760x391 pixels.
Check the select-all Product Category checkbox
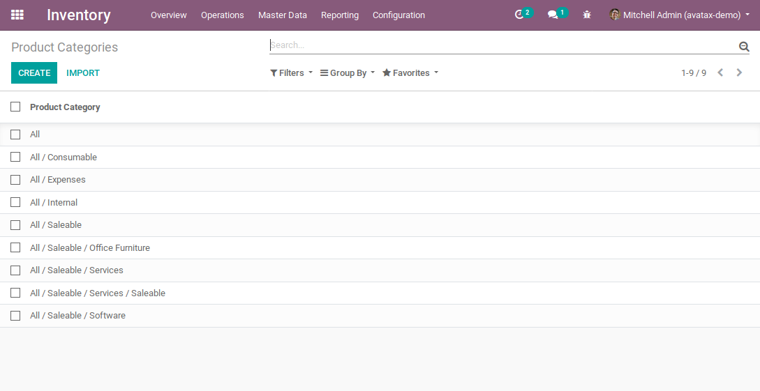(15, 107)
